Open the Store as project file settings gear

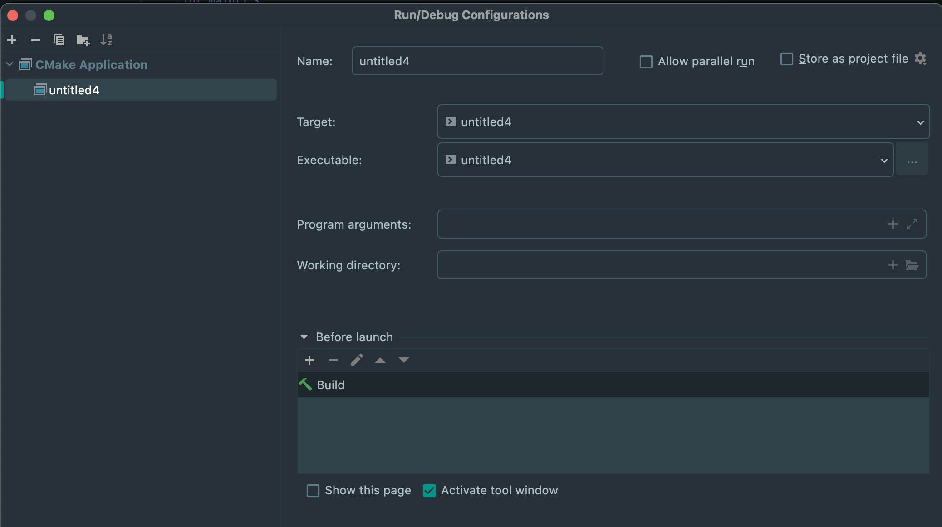coord(922,59)
